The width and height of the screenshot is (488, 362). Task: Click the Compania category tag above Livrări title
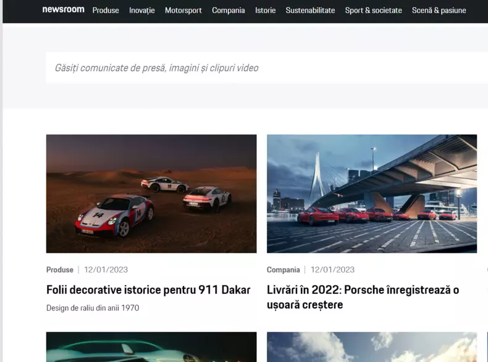pos(284,270)
